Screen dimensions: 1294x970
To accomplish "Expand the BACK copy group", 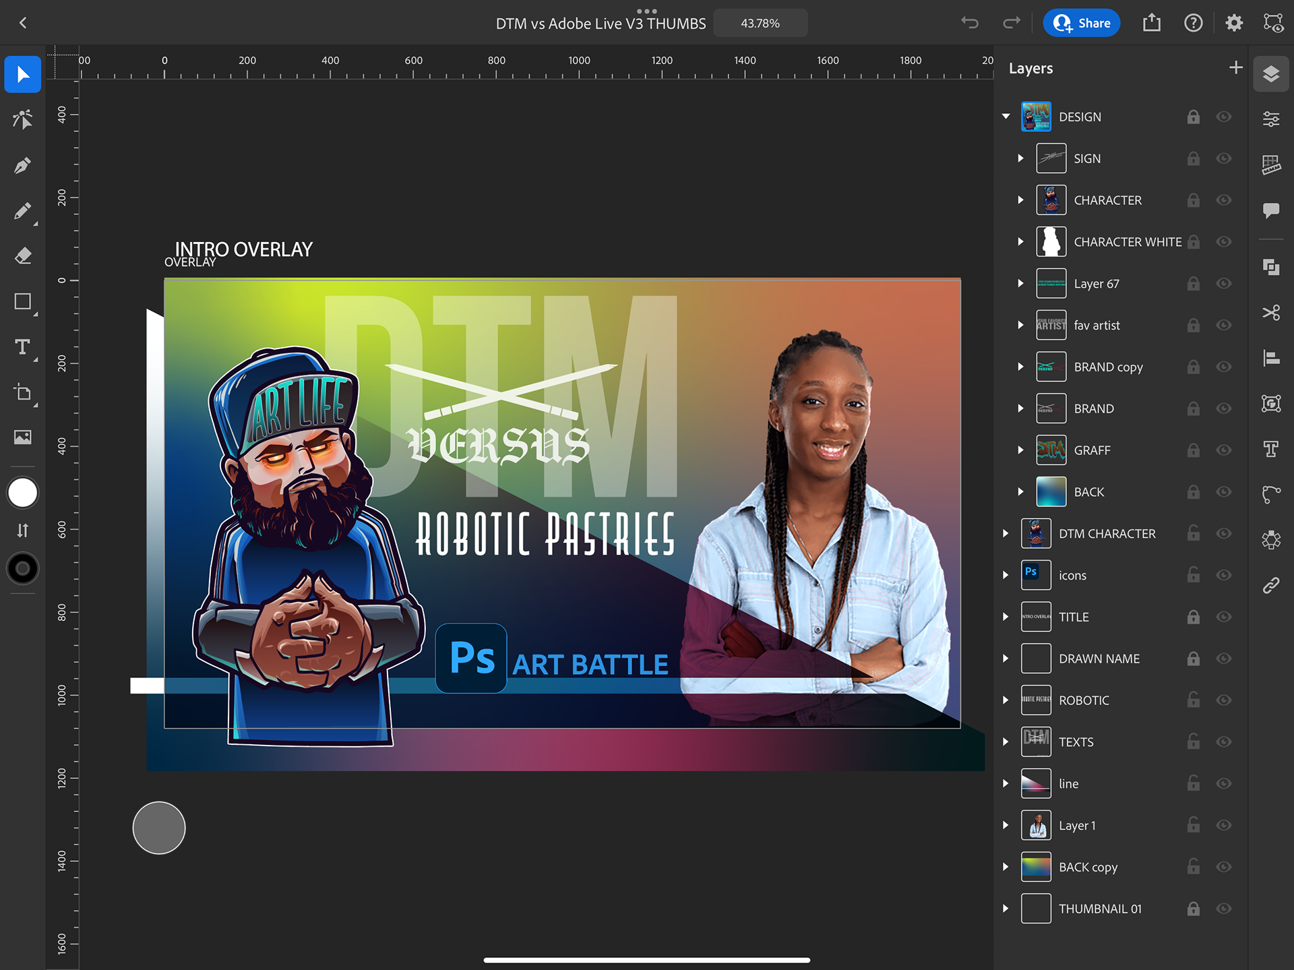I will (x=1006, y=867).
